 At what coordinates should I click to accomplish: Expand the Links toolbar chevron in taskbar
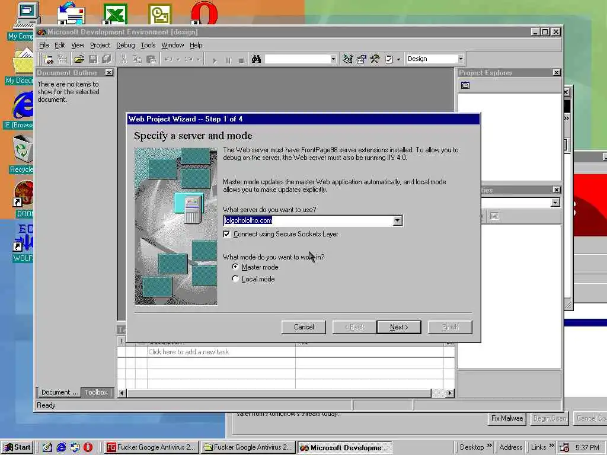(x=551, y=446)
